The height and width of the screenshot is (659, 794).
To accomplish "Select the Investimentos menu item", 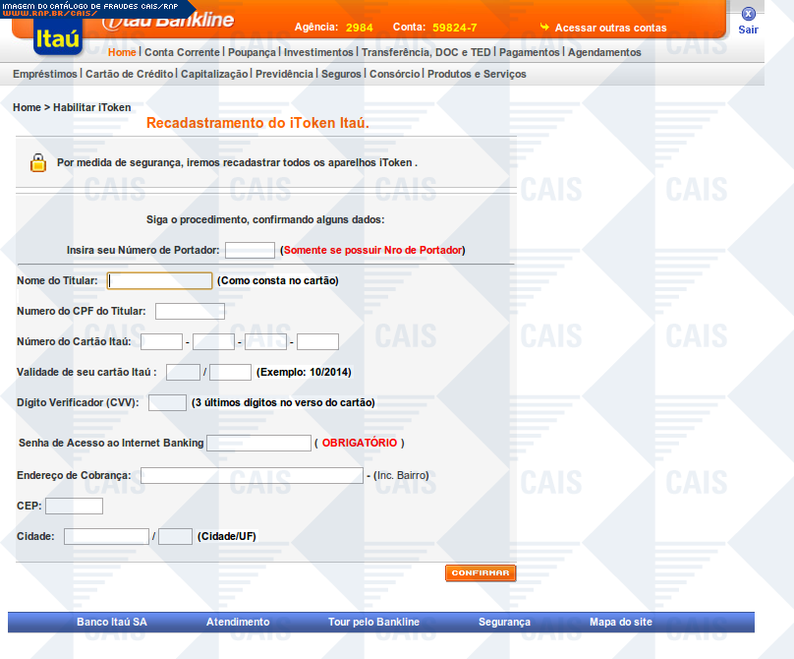I will (x=317, y=52).
